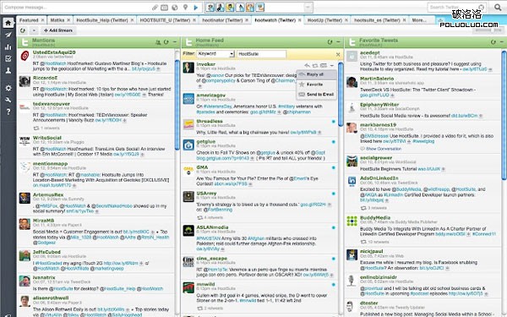Screen dimensions: 507x317
Task: Click the filter keyword field containing HootSuite
Action: point(261,54)
